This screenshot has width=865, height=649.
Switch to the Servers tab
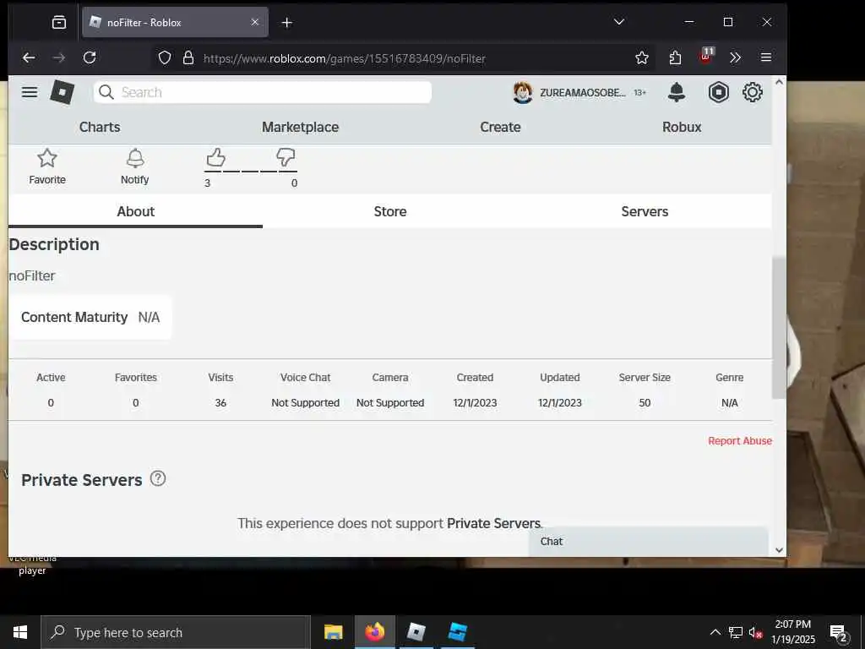click(x=645, y=211)
